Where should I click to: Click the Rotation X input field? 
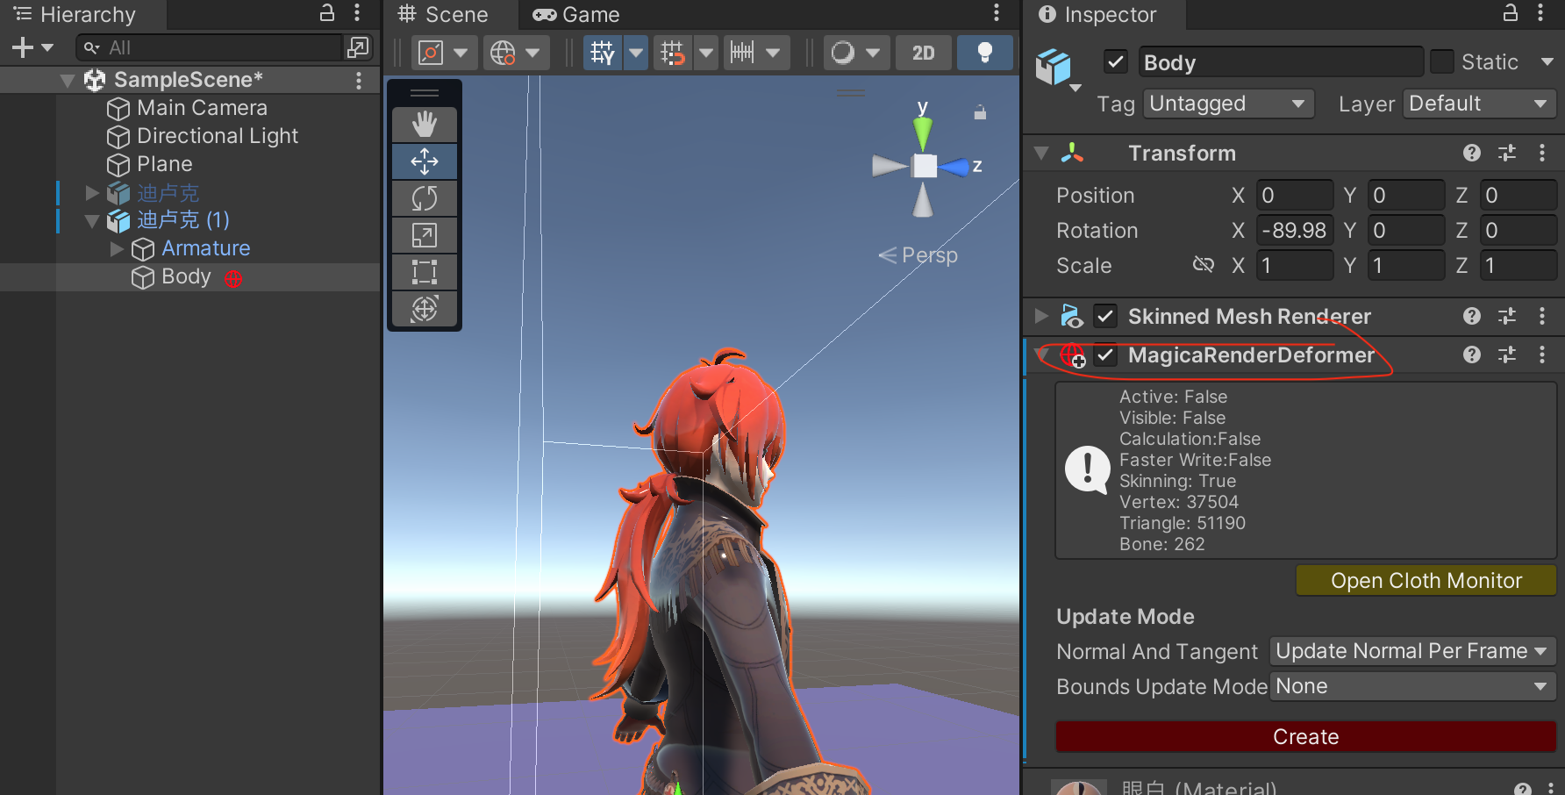point(1294,231)
